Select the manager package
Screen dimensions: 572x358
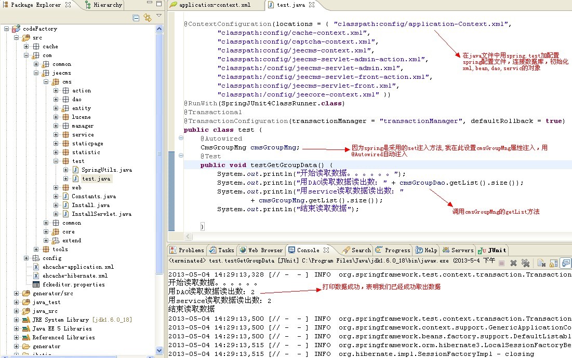(83, 126)
